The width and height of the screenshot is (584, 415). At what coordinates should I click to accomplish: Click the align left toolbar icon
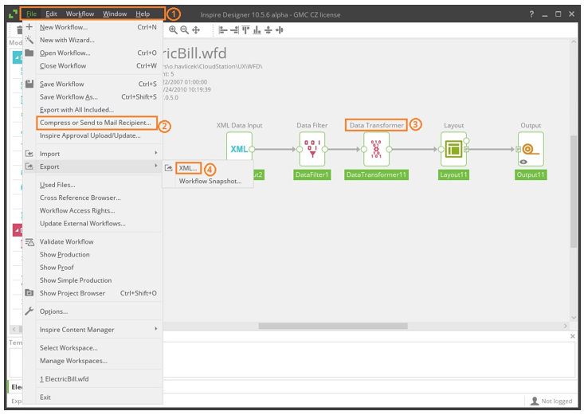(223, 30)
